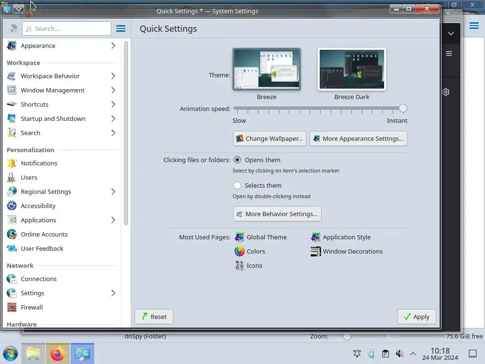Click the Connections network icon
The width and height of the screenshot is (485, 364).
(x=12, y=279)
